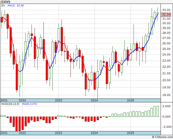Click 2023 on the MACD timeline
173x139 pixels.
point(59,133)
